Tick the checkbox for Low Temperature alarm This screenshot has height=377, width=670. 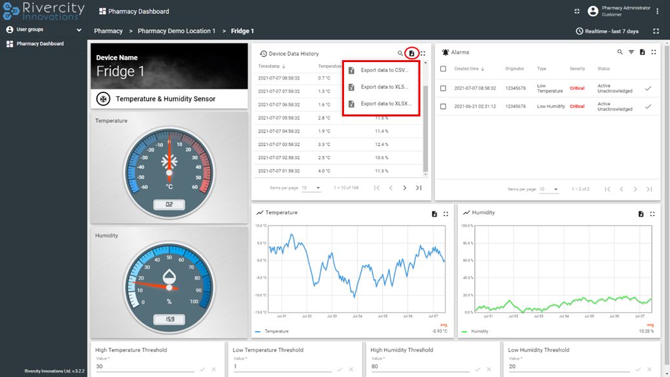(x=443, y=89)
